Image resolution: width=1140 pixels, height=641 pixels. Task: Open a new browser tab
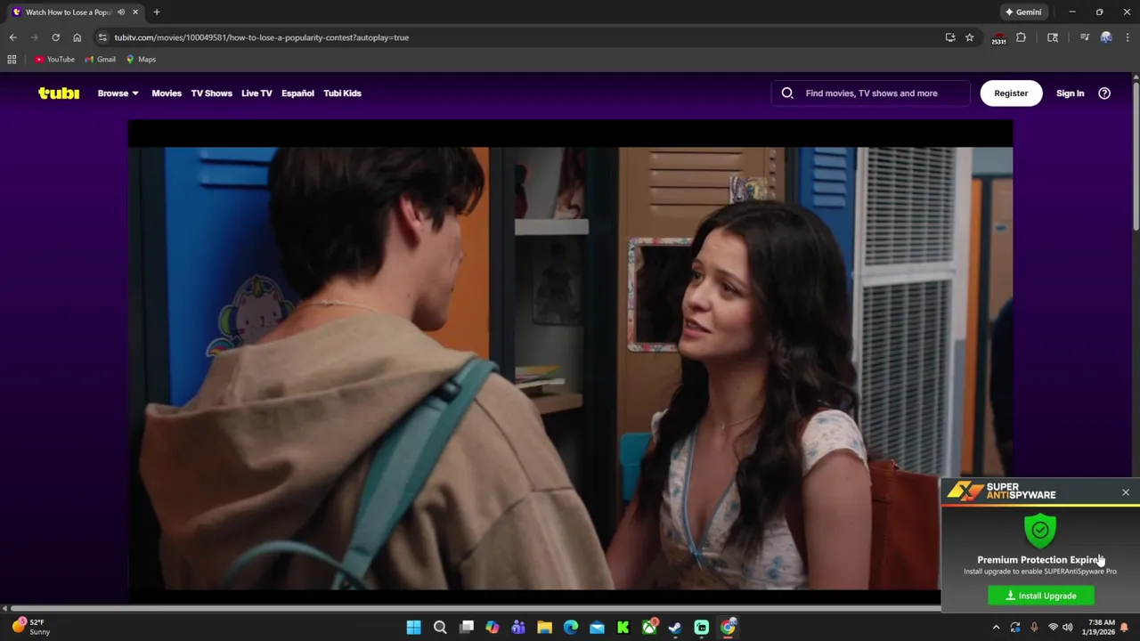[157, 12]
